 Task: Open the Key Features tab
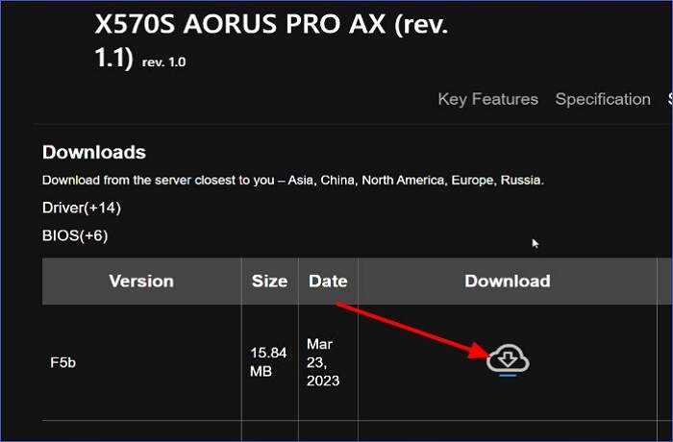tap(487, 99)
